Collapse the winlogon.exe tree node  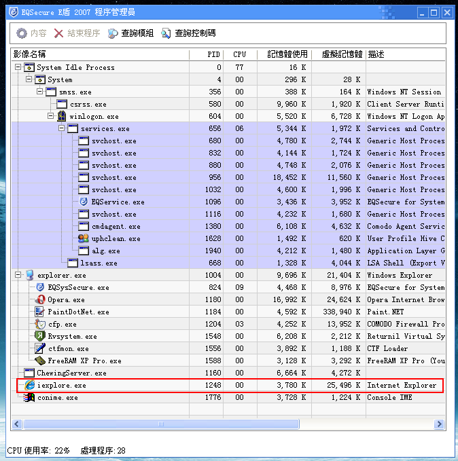tap(51, 116)
